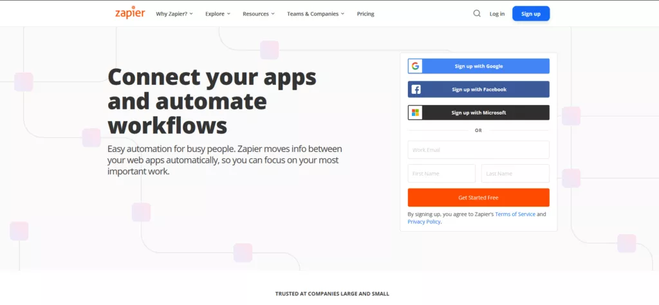
Task: Open the Resources dropdown menu
Action: 259,14
